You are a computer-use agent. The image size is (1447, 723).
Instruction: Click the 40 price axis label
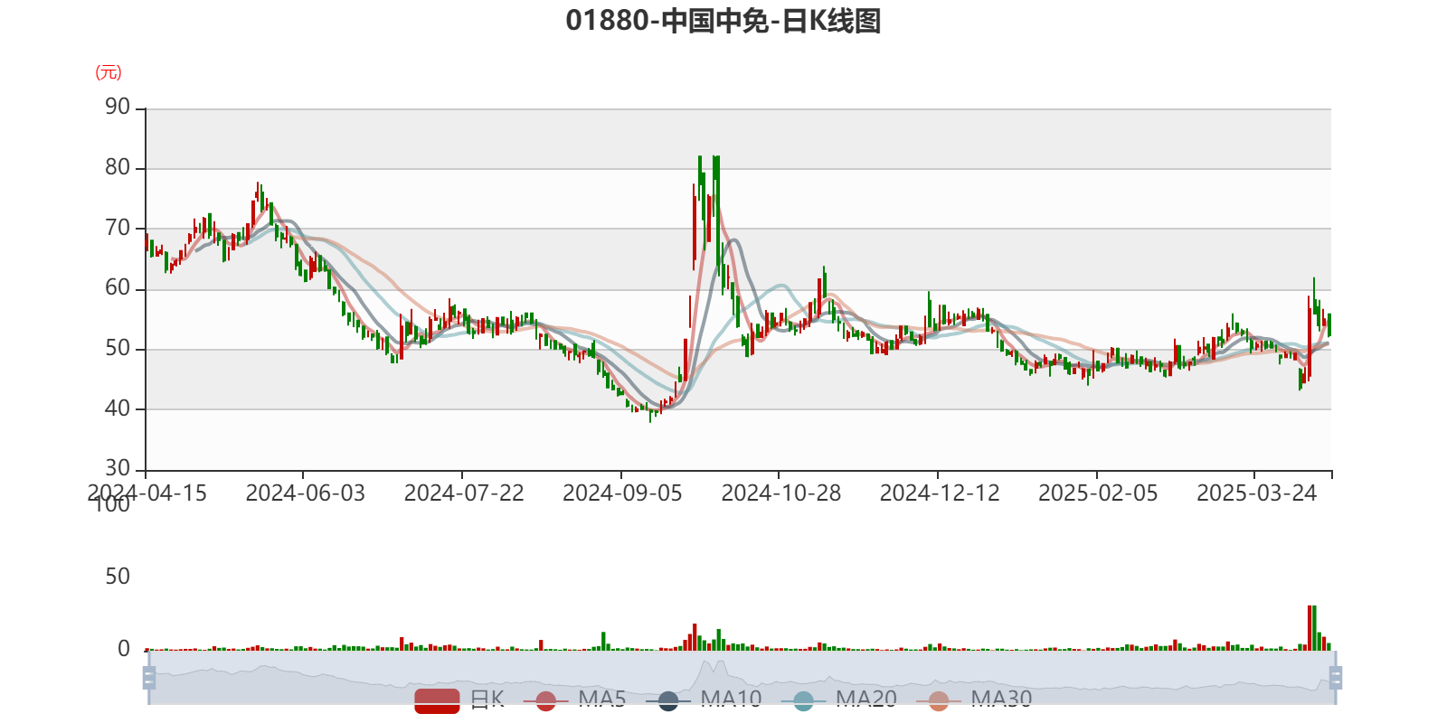pos(118,408)
